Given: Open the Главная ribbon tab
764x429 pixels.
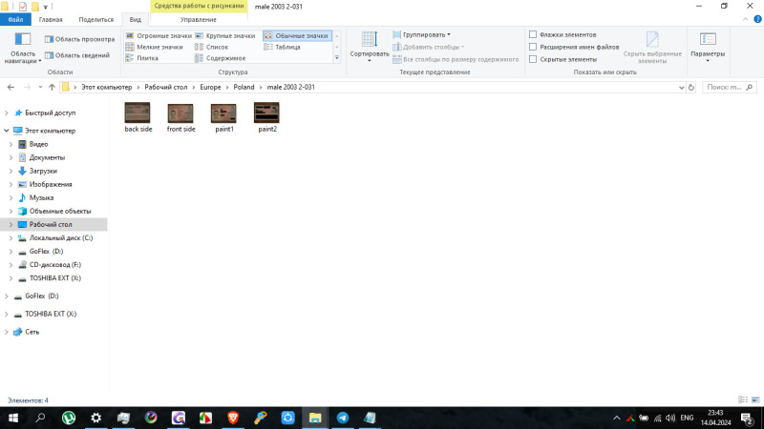Looking at the screenshot, I should (51, 19).
